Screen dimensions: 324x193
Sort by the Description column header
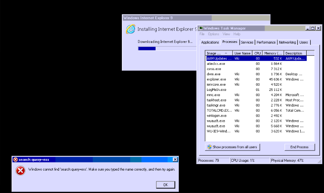click(295, 53)
